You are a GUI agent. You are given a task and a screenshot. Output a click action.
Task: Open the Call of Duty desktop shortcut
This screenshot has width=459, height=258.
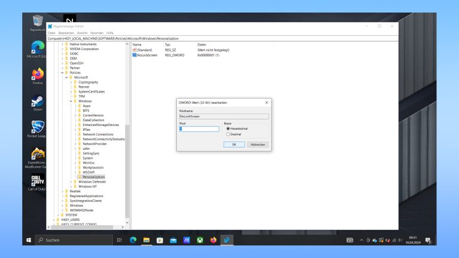tap(38, 180)
